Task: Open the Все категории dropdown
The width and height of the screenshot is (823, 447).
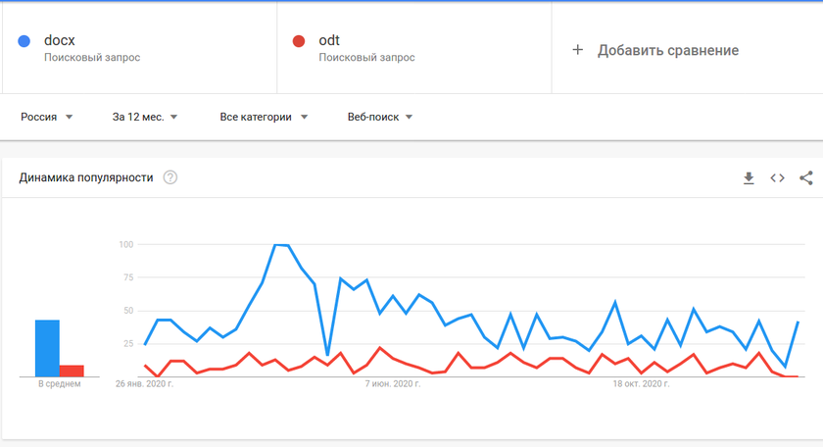Action: pos(264,117)
